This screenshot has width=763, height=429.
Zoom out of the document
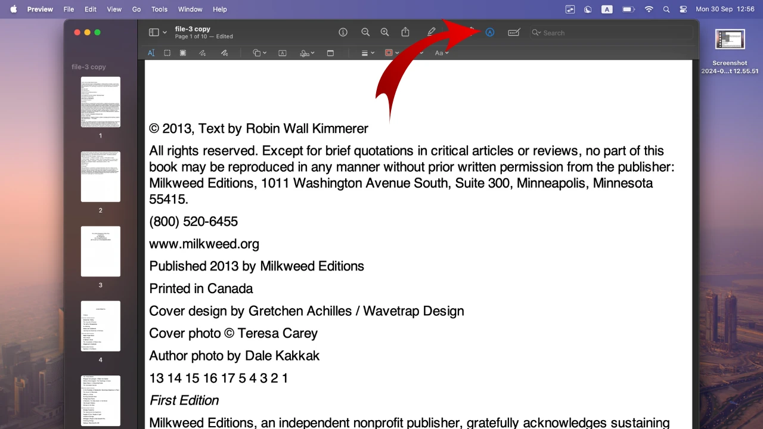click(x=365, y=32)
